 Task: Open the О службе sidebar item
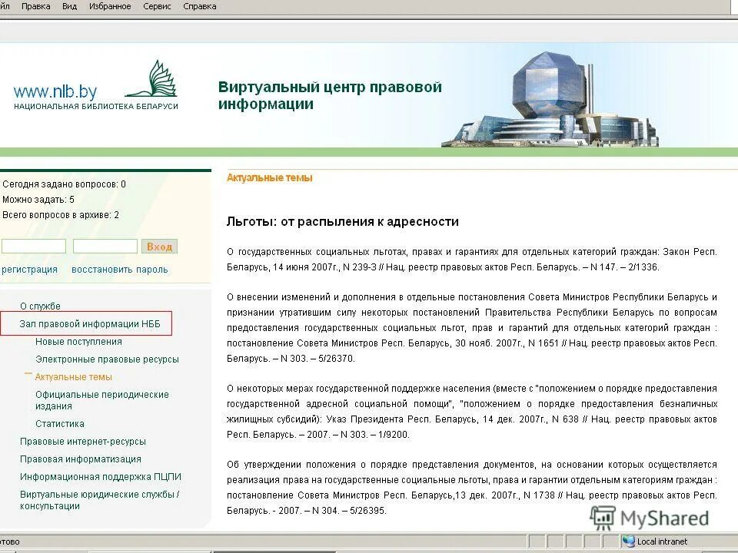coord(40,306)
